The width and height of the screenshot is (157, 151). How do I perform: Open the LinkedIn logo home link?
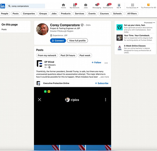pos(3,6)
